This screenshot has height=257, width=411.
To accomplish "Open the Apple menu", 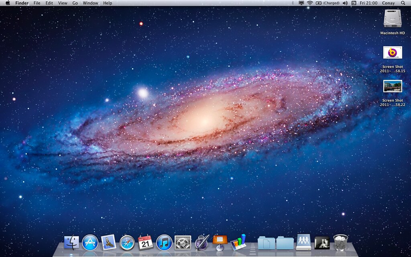I will pos(8,3).
